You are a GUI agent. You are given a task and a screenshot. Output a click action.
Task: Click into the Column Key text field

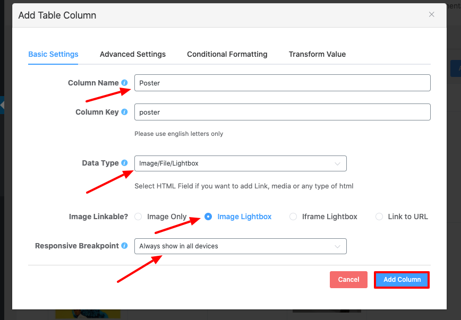[x=281, y=112]
